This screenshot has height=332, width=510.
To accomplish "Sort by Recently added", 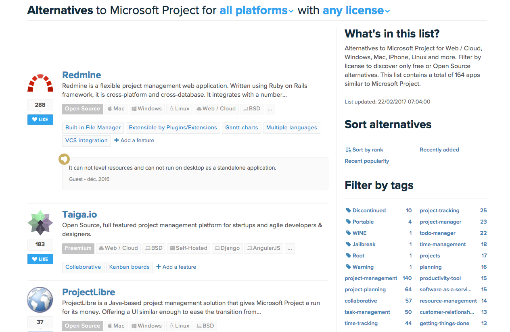I will tap(439, 149).
